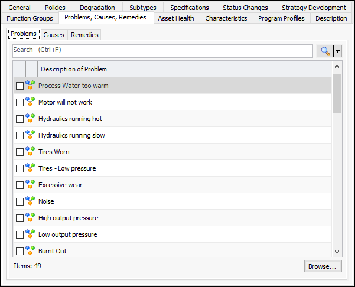Switch to the Causes subtab

[x=54, y=35]
